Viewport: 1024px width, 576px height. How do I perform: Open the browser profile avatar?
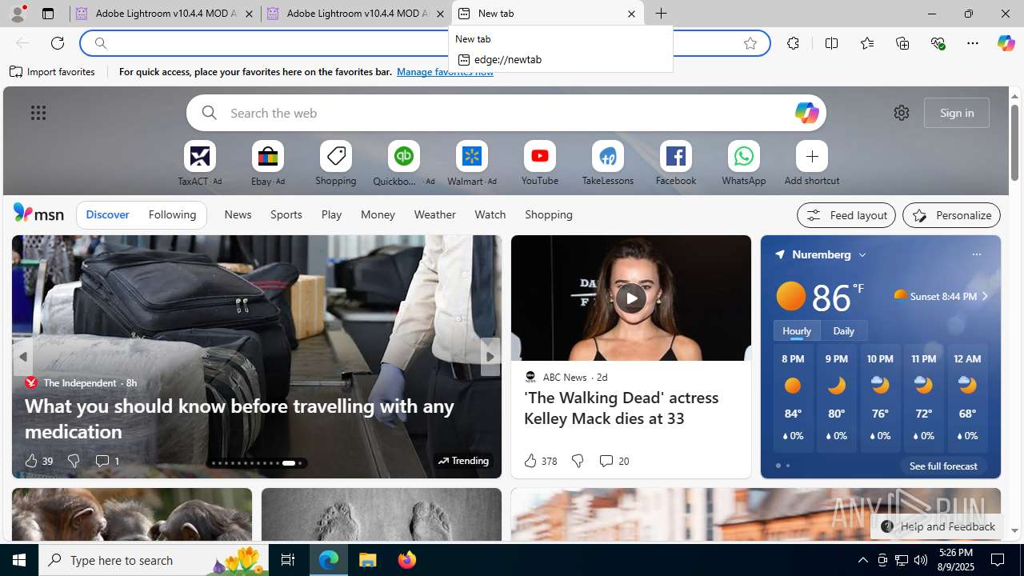coord(18,14)
